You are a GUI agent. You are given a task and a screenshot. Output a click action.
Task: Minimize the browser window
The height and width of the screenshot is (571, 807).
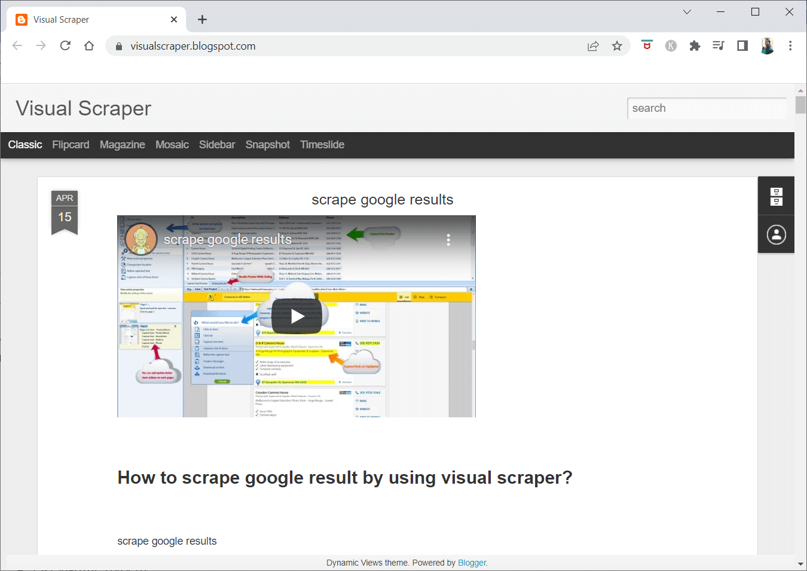(x=720, y=12)
